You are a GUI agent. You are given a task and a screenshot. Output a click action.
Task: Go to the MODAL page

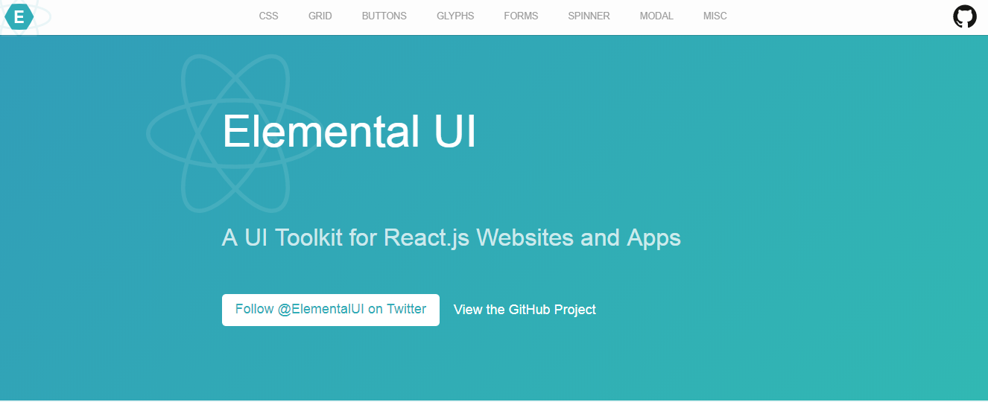tap(656, 16)
